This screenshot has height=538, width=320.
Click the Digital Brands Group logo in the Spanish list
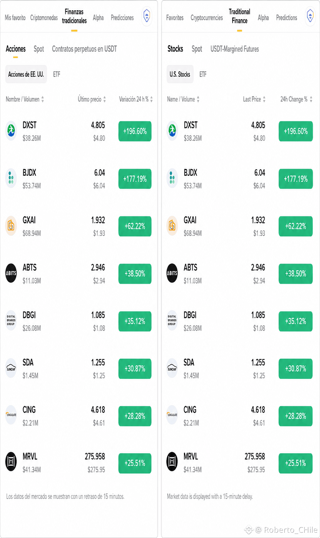[x=11, y=320]
